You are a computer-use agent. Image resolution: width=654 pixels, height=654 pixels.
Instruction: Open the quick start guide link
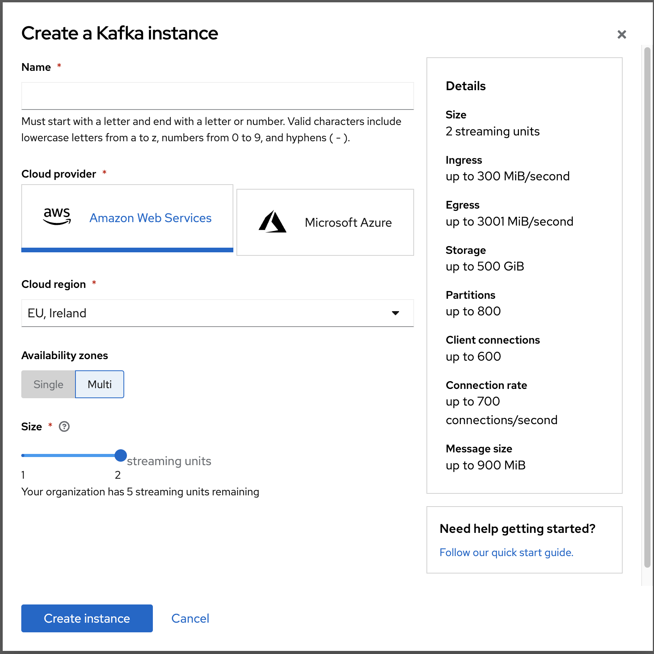(506, 552)
